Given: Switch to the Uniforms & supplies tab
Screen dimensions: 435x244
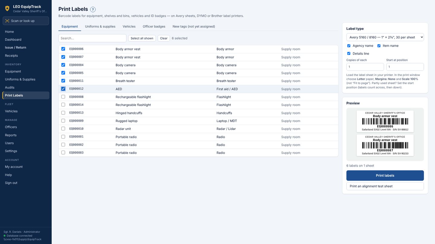Looking at the screenshot, I should pyautogui.click(x=100, y=27).
